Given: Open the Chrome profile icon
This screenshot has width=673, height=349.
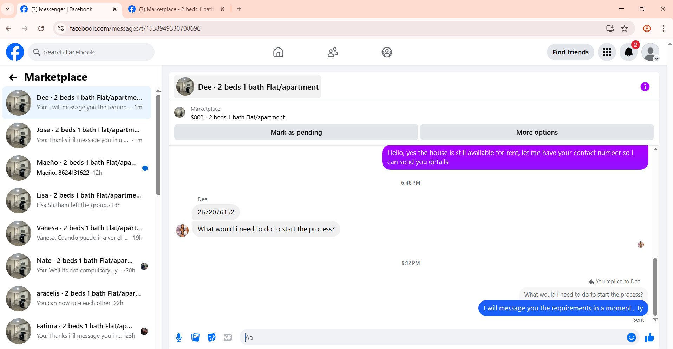Looking at the screenshot, I should [647, 28].
